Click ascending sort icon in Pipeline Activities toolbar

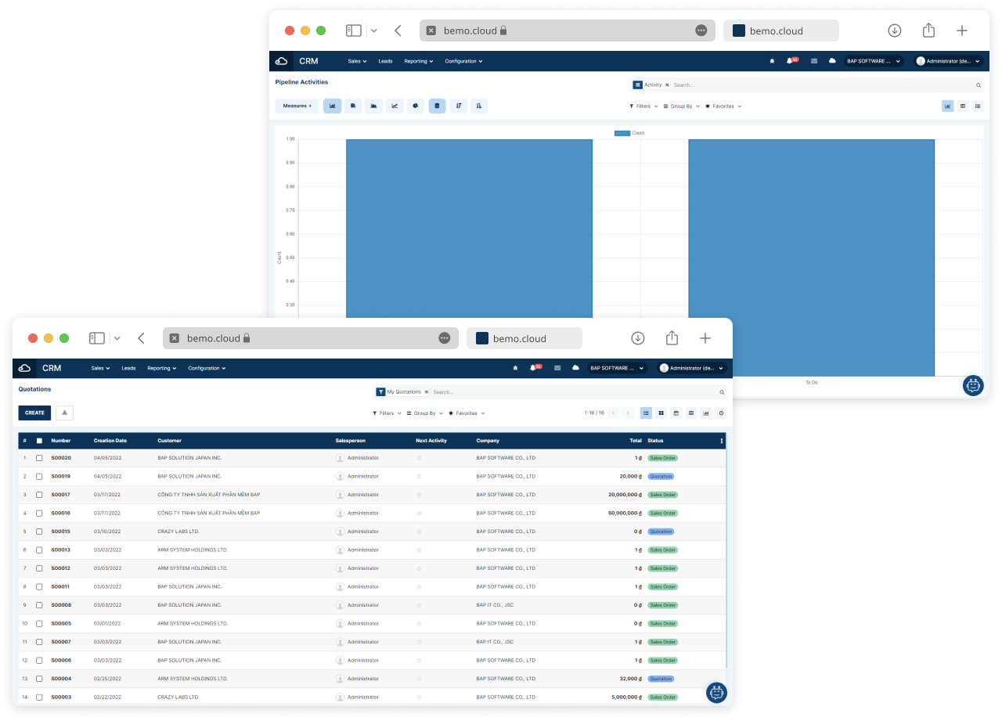[x=479, y=106]
